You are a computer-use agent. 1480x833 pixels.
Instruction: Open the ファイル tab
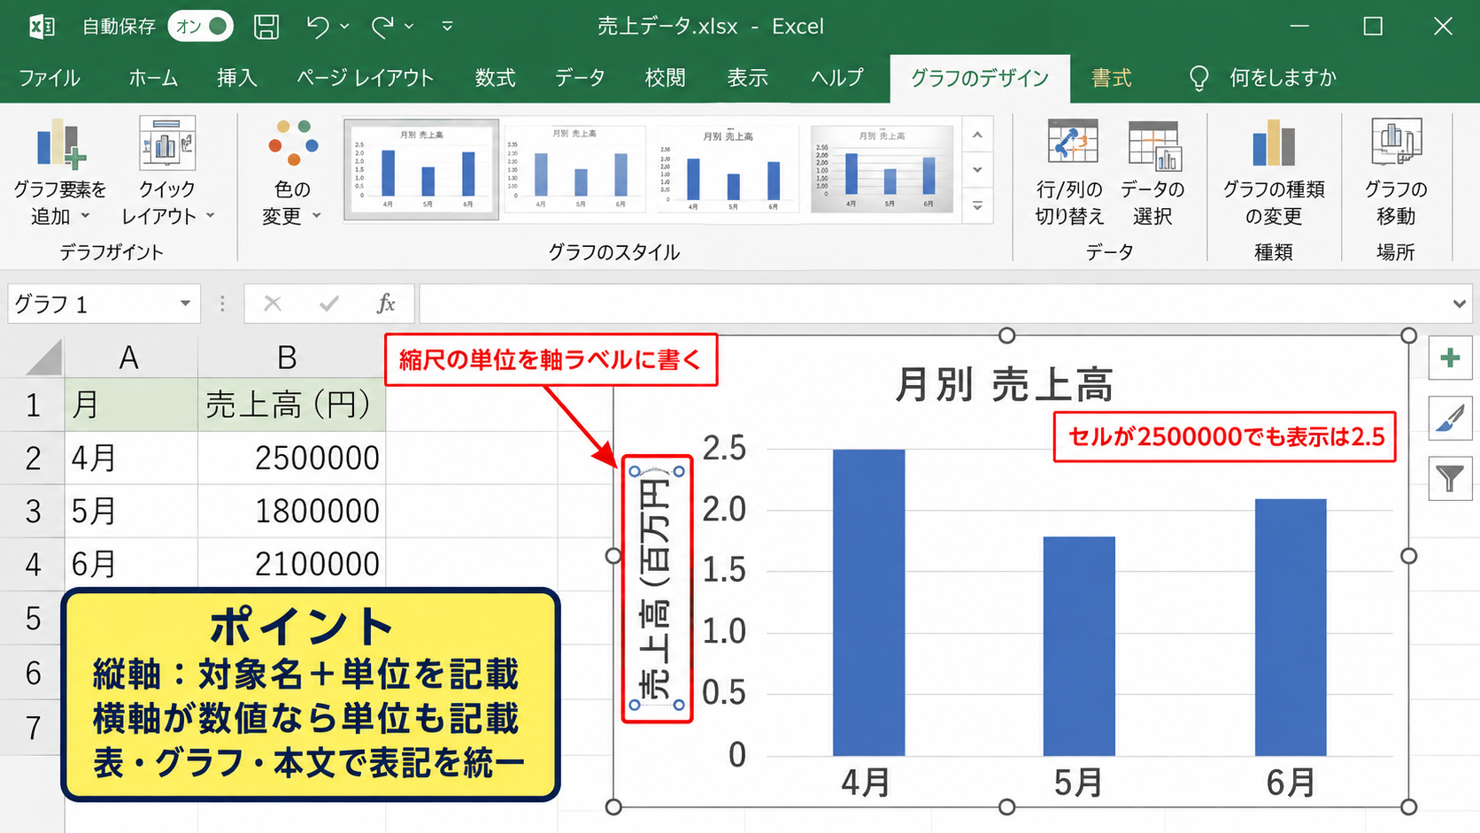pos(50,78)
